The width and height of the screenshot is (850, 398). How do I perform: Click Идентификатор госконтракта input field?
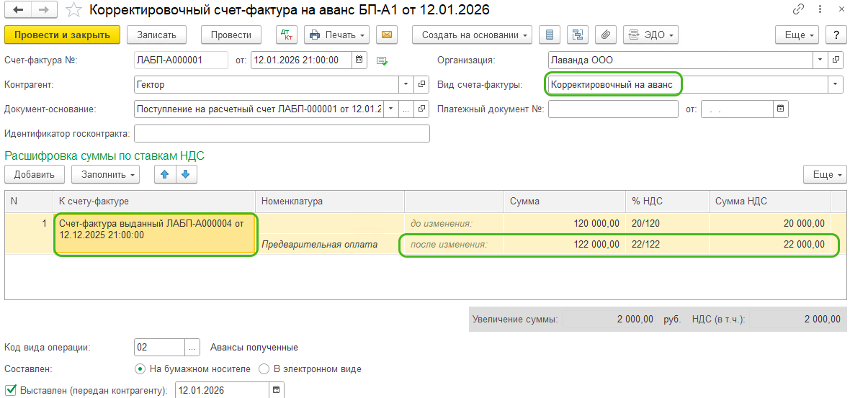[282, 133]
